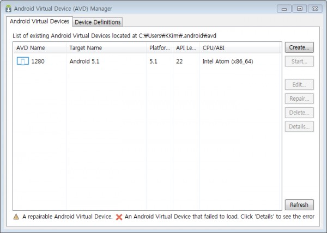Click the Delete... button
Image resolution: width=327 pixels, height=233 pixels.
click(x=299, y=113)
